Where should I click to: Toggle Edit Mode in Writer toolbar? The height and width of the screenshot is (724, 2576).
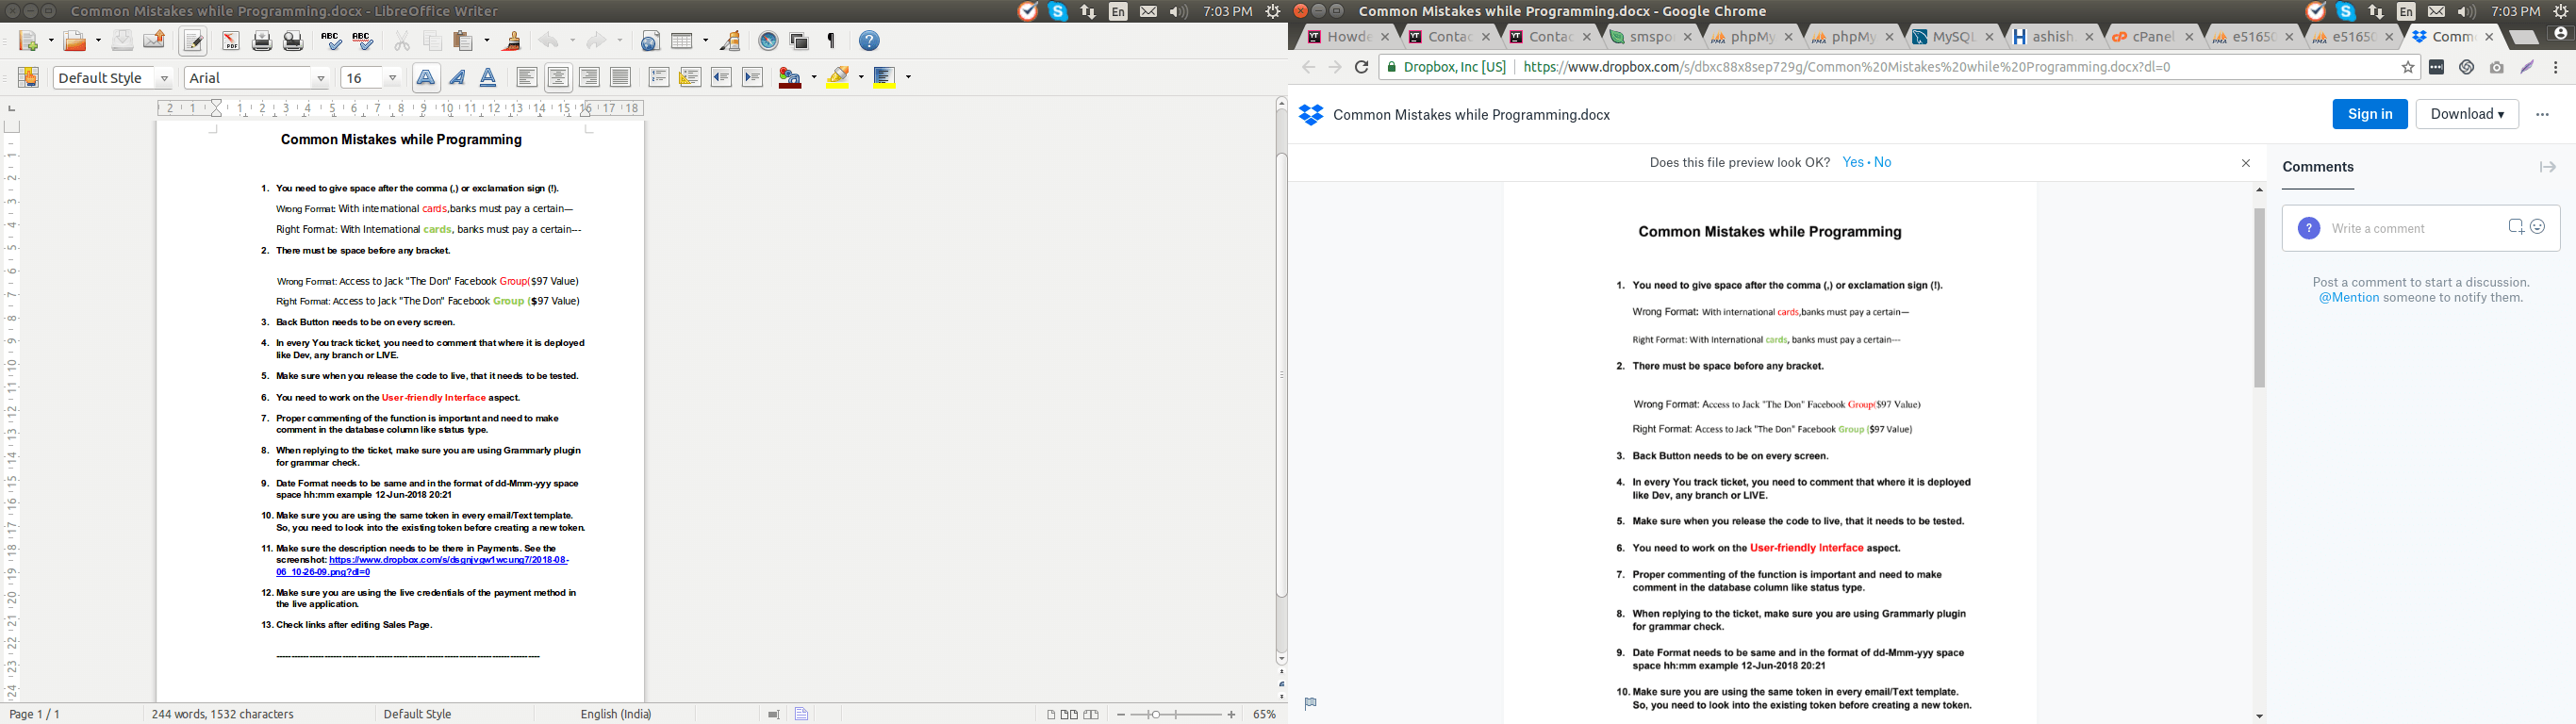(193, 41)
